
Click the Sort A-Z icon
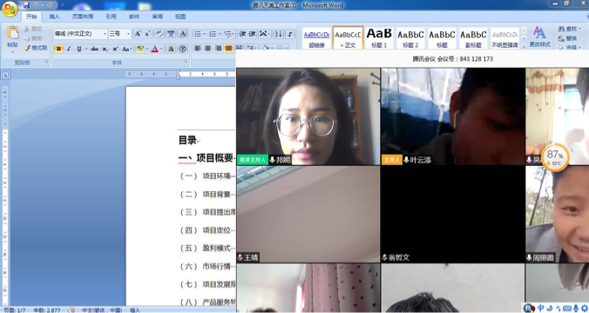(x=278, y=34)
